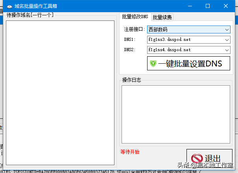
Task: Click the DNS1 label
Action: click(x=130, y=39)
